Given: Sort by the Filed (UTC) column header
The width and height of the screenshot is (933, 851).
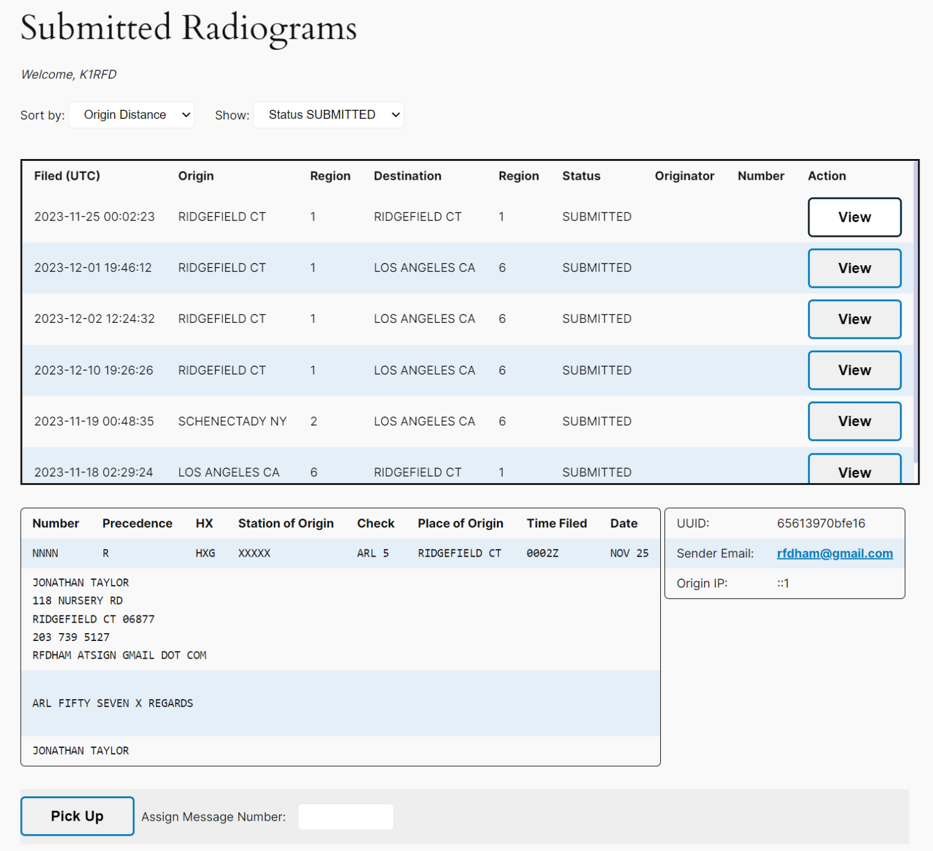Looking at the screenshot, I should [x=67, y=176].
